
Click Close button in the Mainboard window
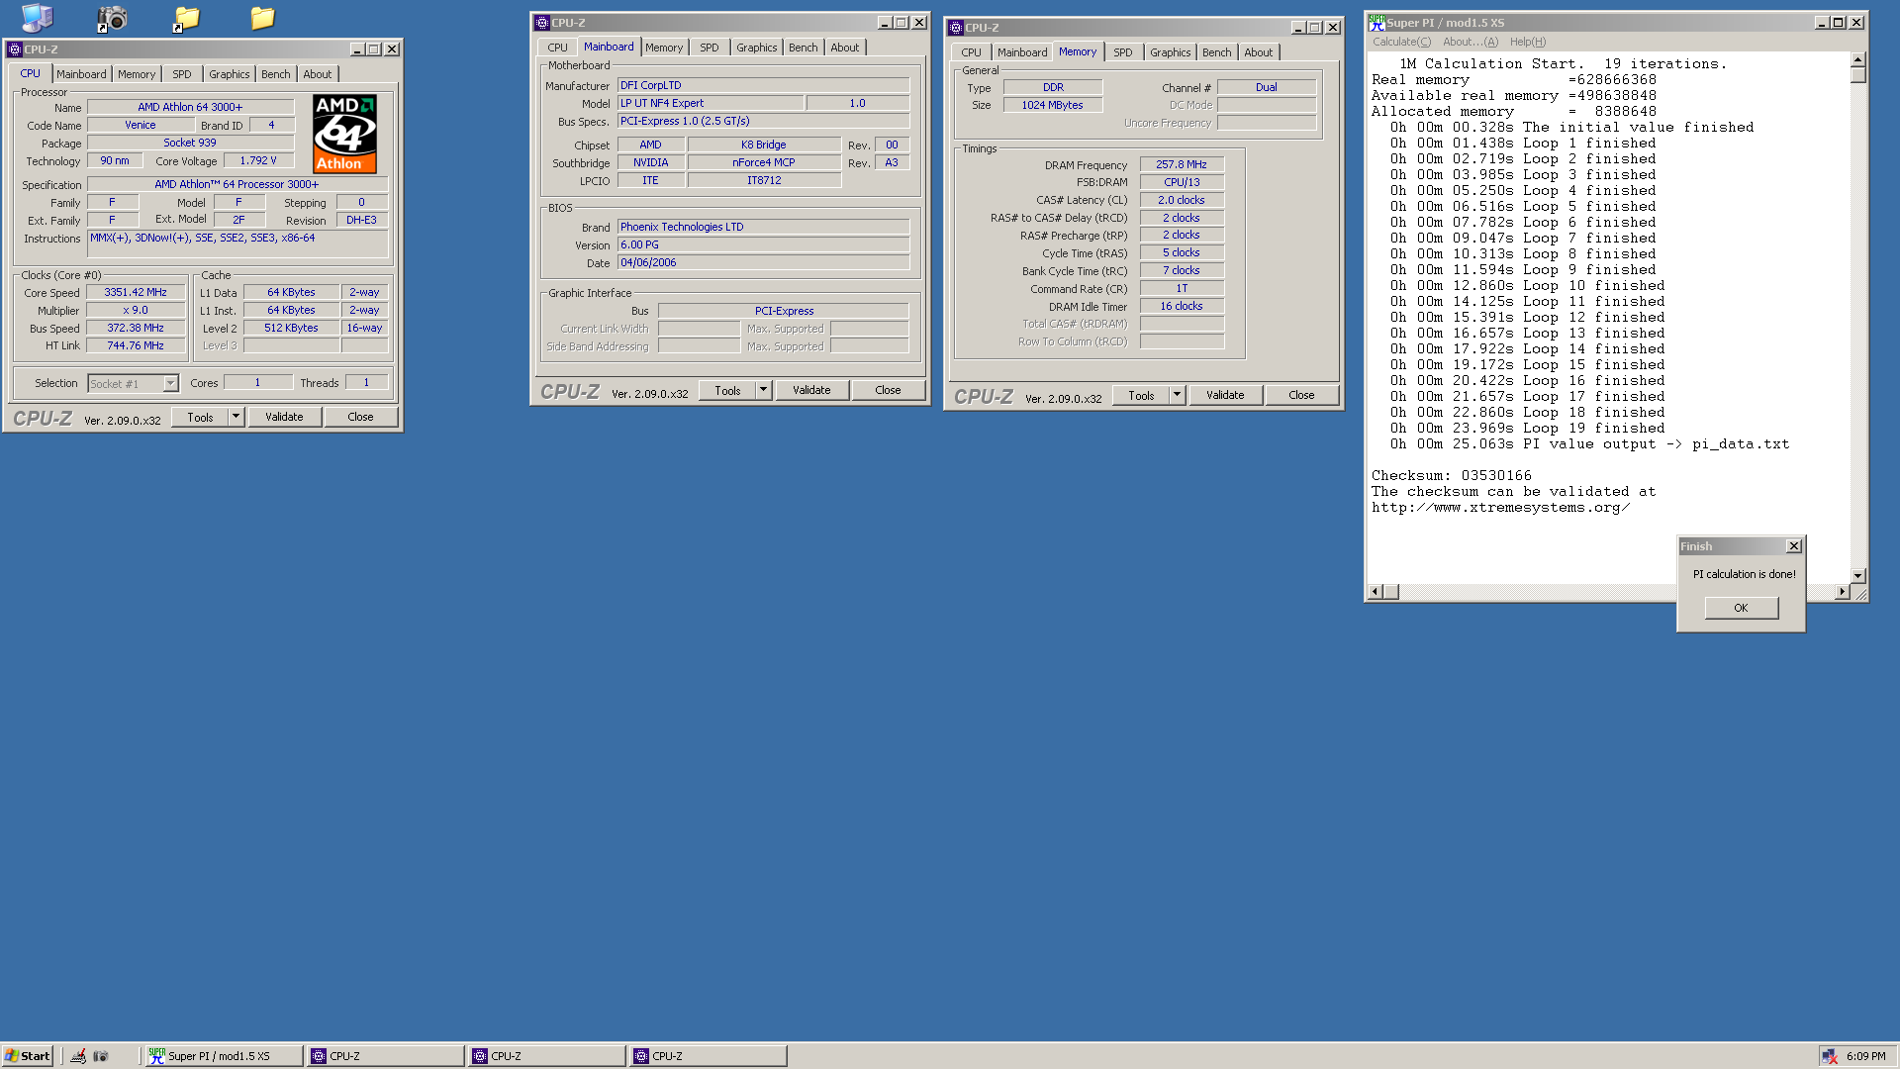(x=889, y=390)
